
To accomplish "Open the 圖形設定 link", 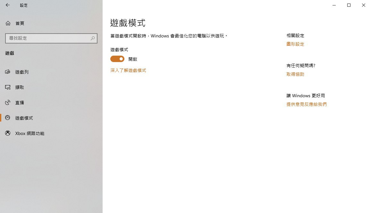I will pos(295,44).
